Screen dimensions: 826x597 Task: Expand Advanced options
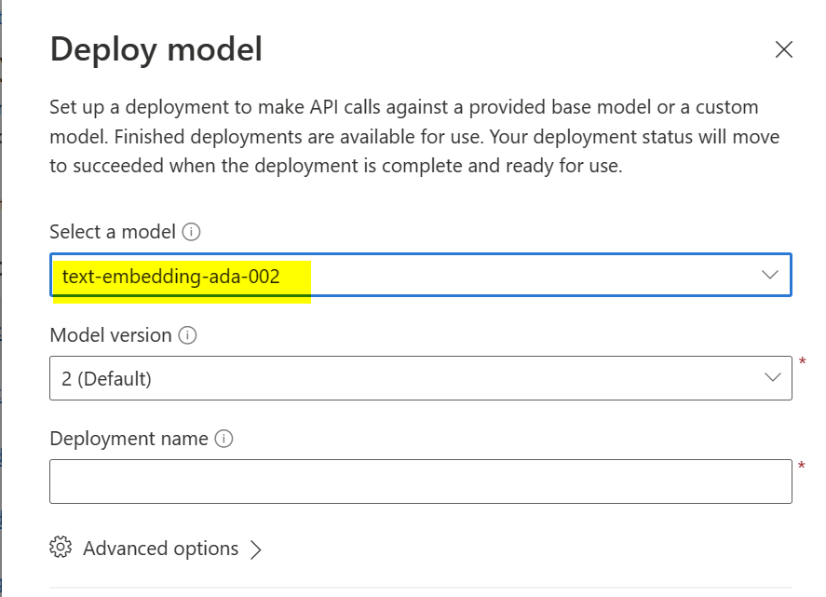[156, 549]
